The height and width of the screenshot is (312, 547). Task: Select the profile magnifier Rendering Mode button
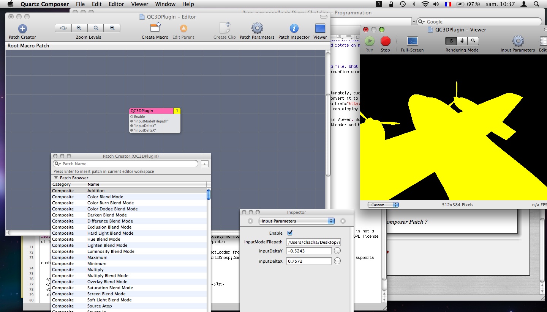[x=473, y=41]
